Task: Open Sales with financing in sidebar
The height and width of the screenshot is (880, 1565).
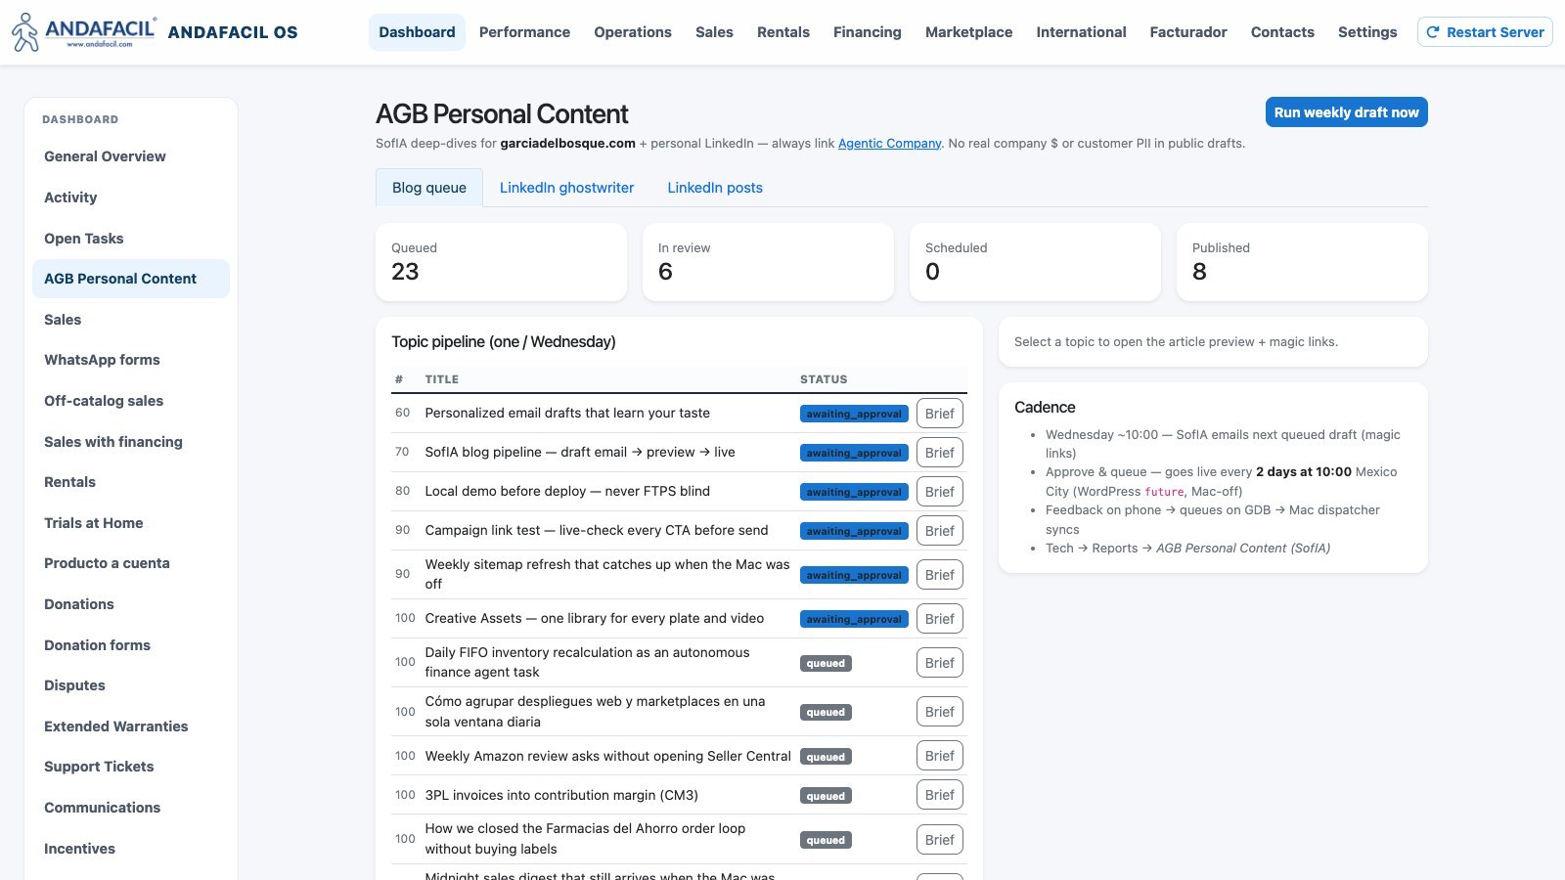Action: (131, 442)
